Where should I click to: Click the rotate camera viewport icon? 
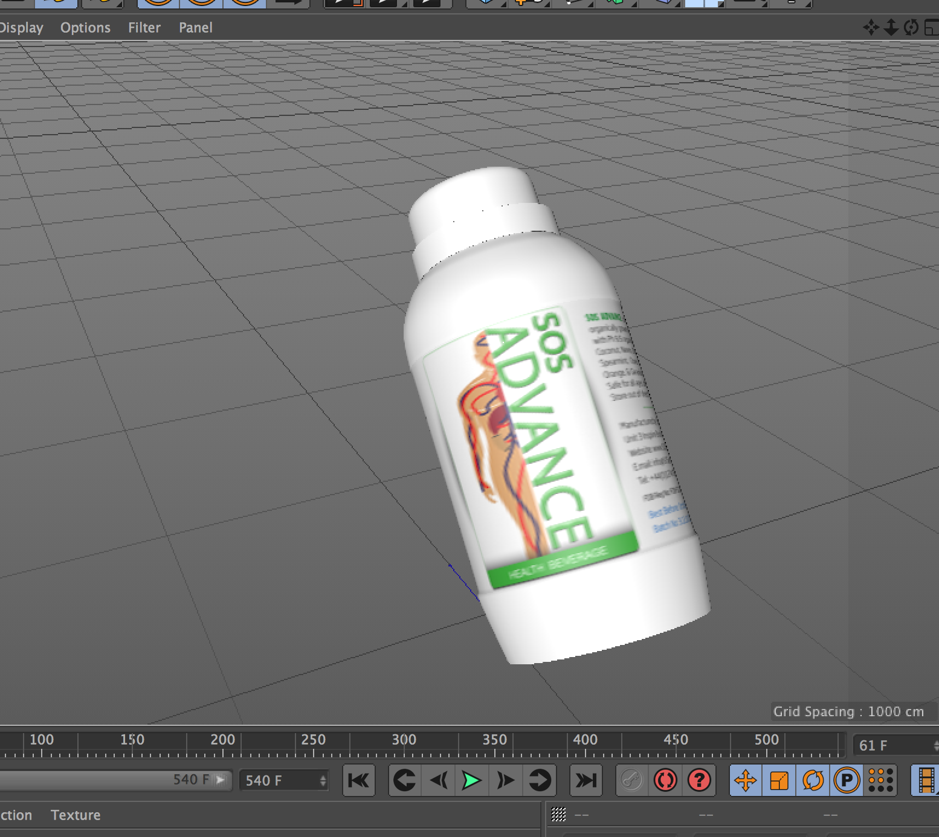tap(911, 27)
